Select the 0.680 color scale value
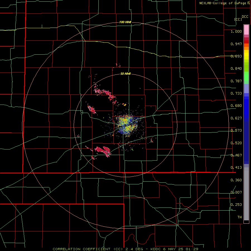The height and width of the screenshot is (251, 251). click(x=236, y=106)
